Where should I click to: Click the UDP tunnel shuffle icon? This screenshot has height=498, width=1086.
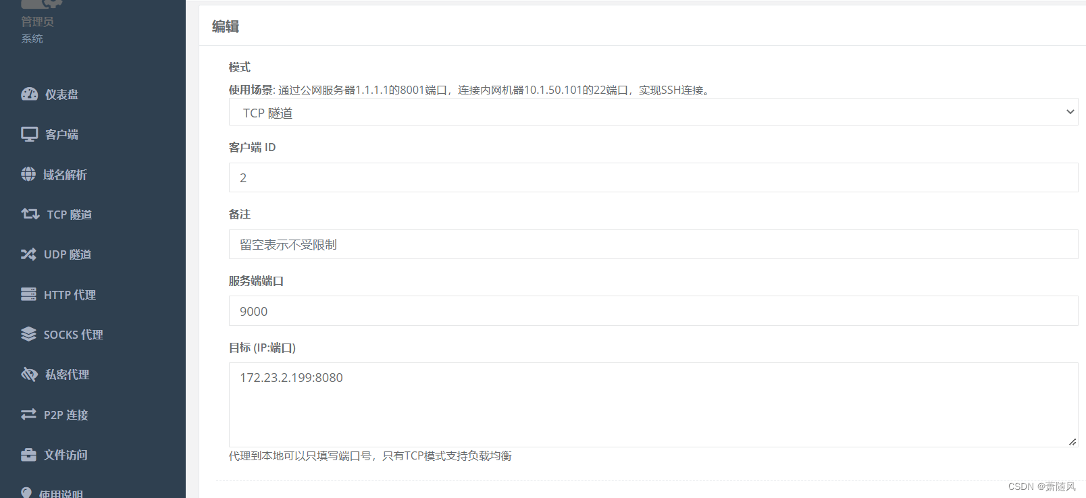[28, 254]
